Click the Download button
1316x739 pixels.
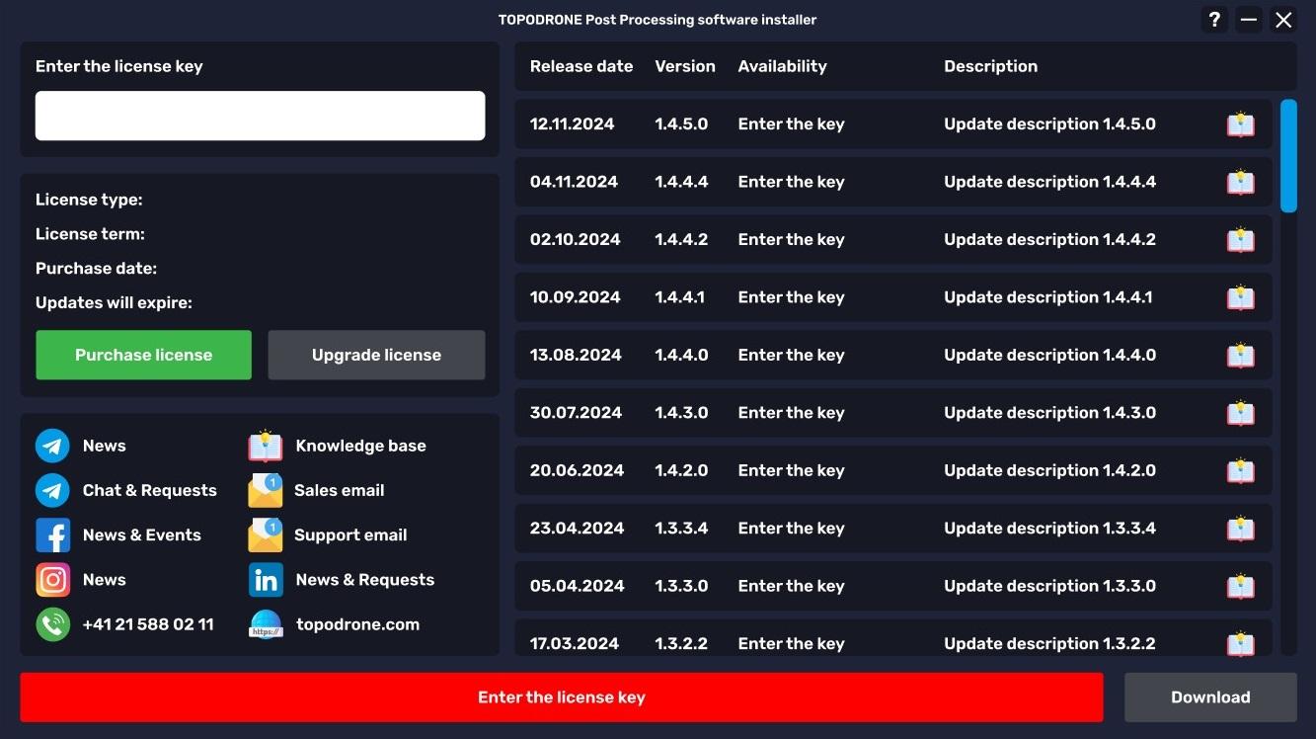coord(1210,698)
